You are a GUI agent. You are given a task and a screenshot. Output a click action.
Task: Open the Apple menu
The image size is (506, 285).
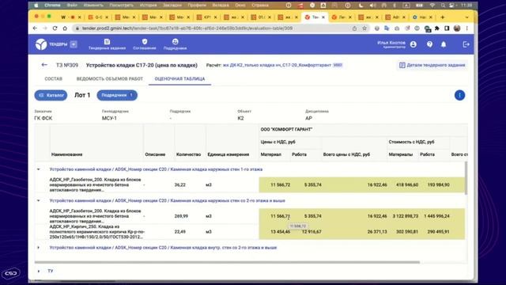pos(36,6)
